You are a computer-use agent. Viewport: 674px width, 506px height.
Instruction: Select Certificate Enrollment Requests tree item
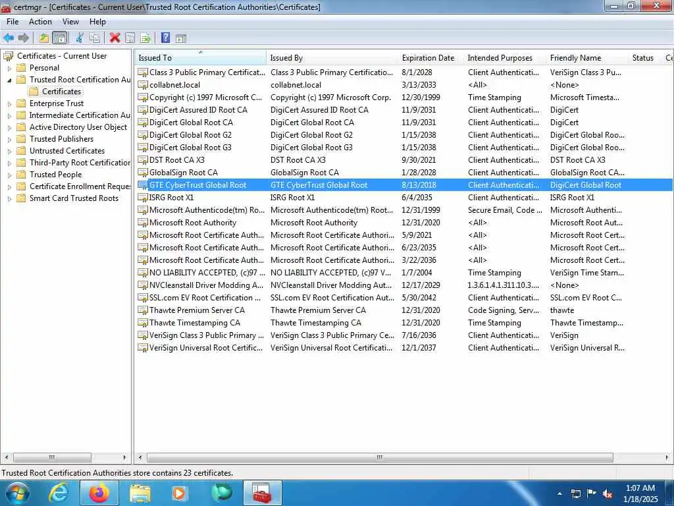(80, 186)
